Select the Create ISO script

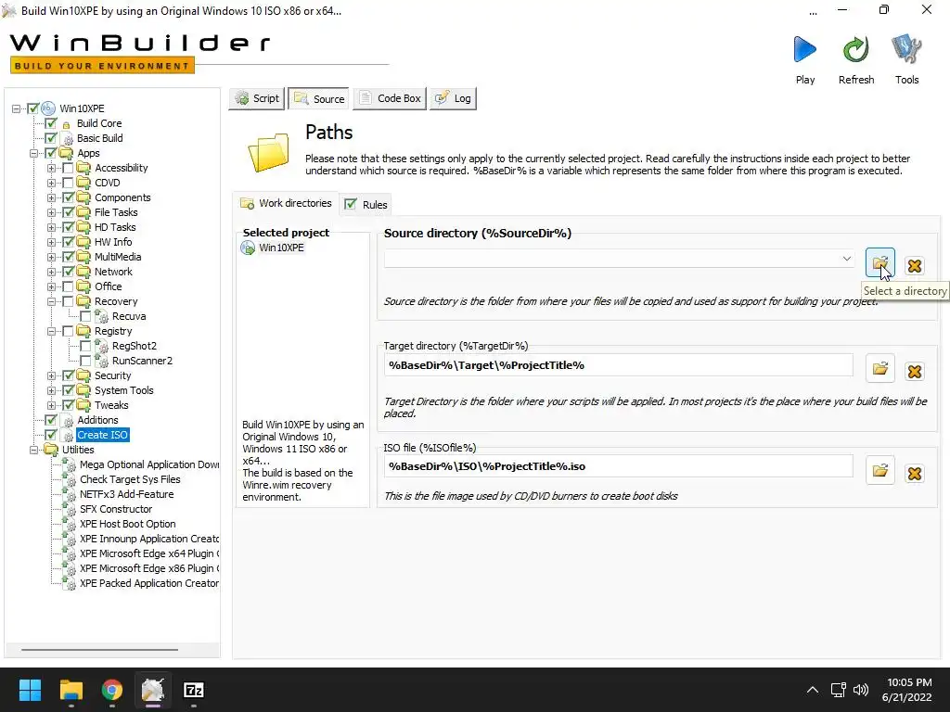coord(102,435)
